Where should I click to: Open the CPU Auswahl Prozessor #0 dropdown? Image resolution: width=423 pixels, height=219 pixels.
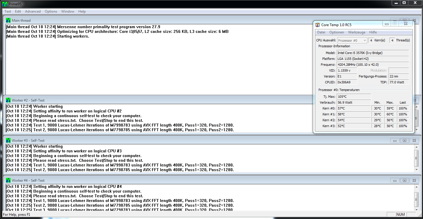point(352,41)
